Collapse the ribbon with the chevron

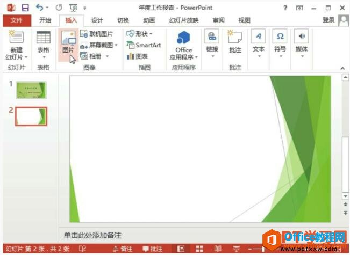pos(342,68)
